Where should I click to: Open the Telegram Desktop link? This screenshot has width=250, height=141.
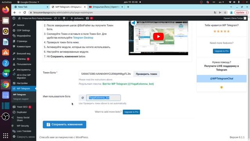pos(83,38)
